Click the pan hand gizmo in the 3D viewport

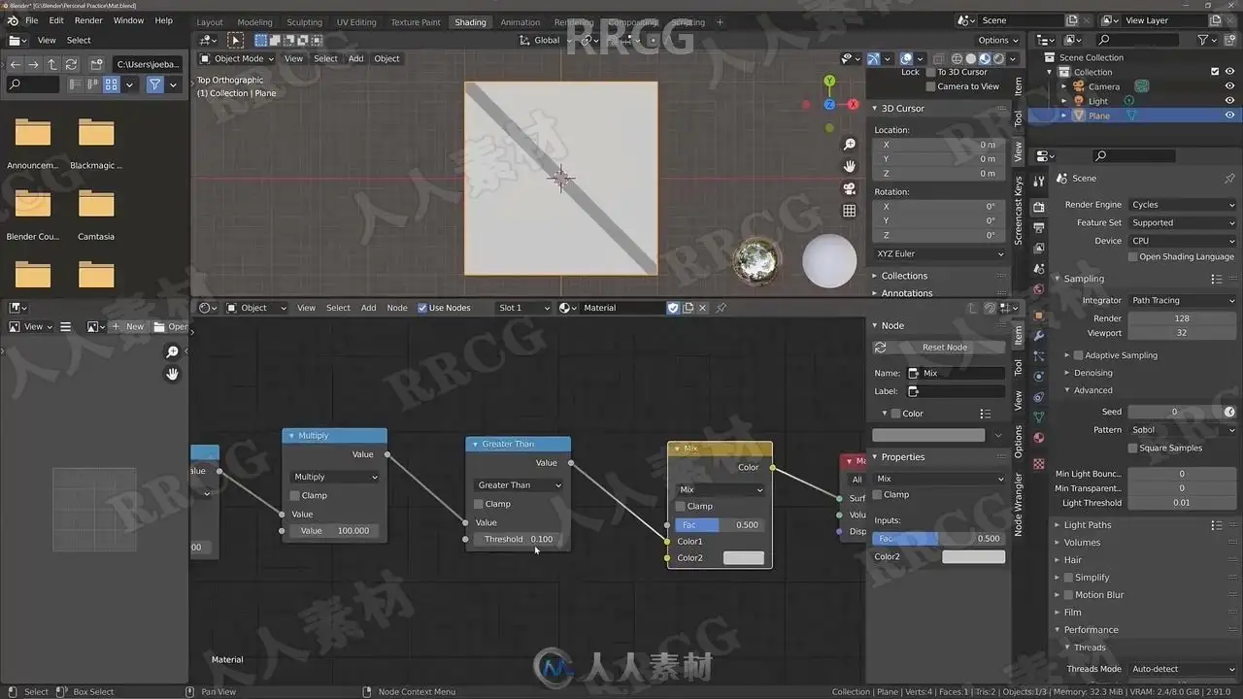850,167
